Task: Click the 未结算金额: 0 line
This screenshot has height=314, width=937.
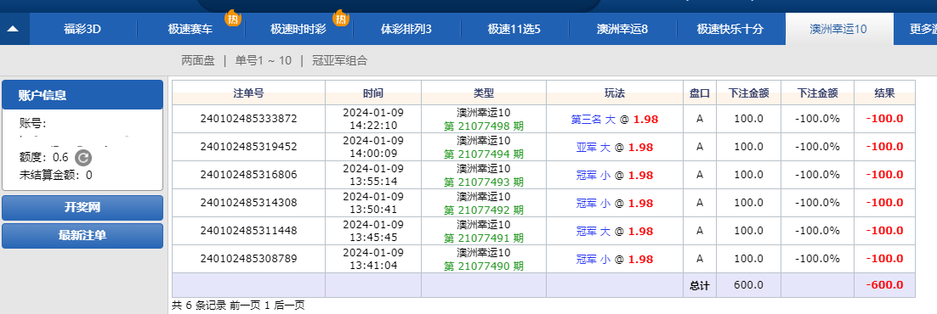Action: pos(55,176)
